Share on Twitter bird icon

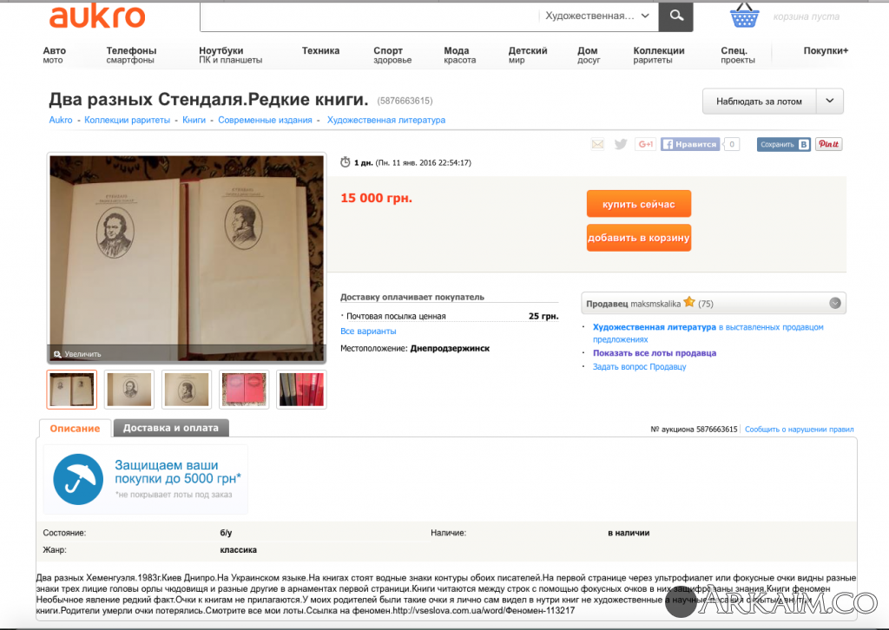click(621, 144)
